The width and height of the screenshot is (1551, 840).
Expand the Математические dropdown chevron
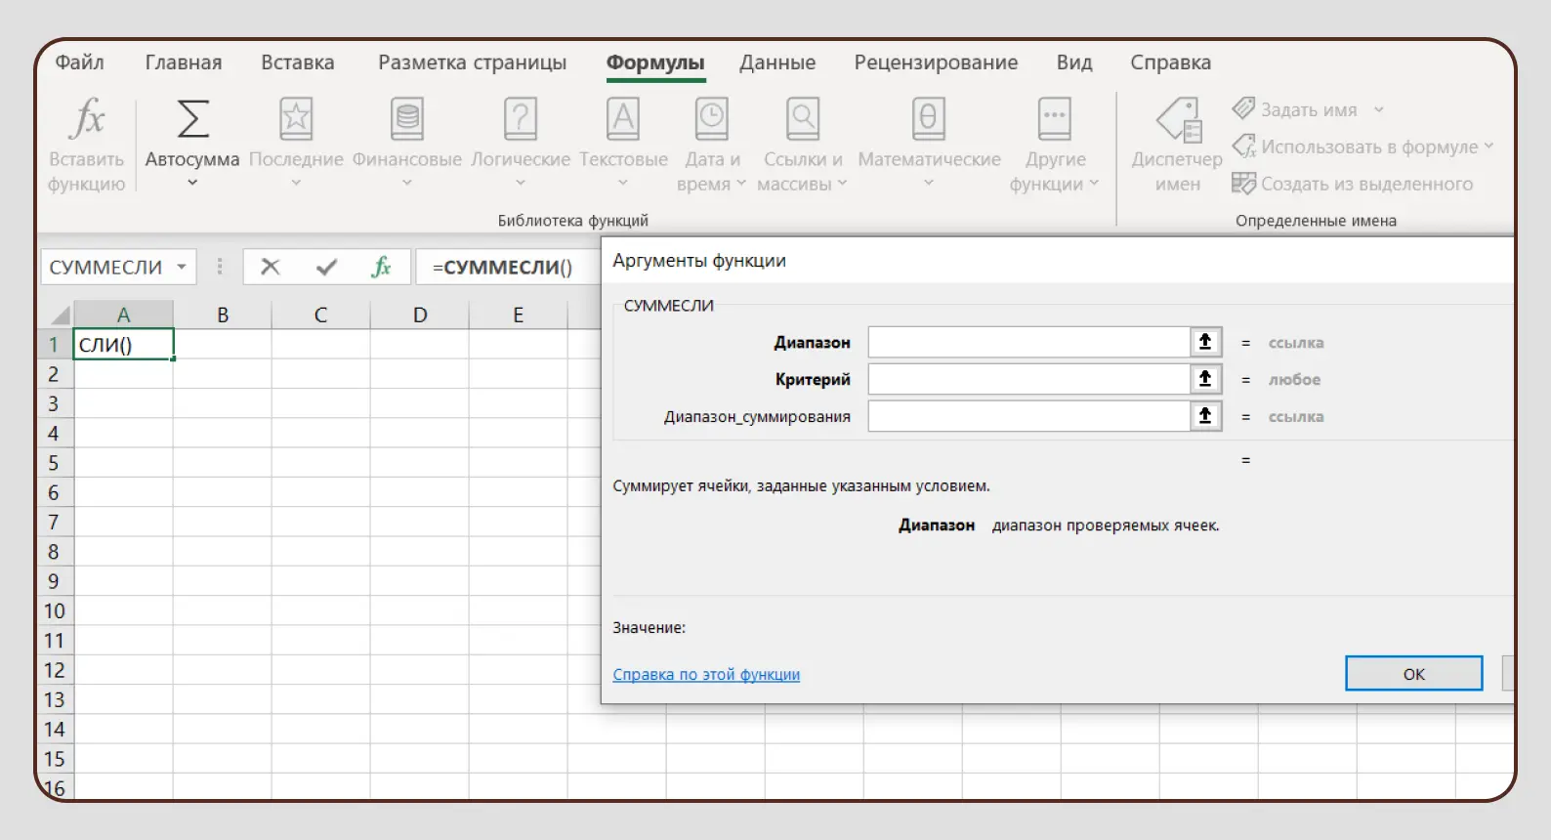point(929,183)
